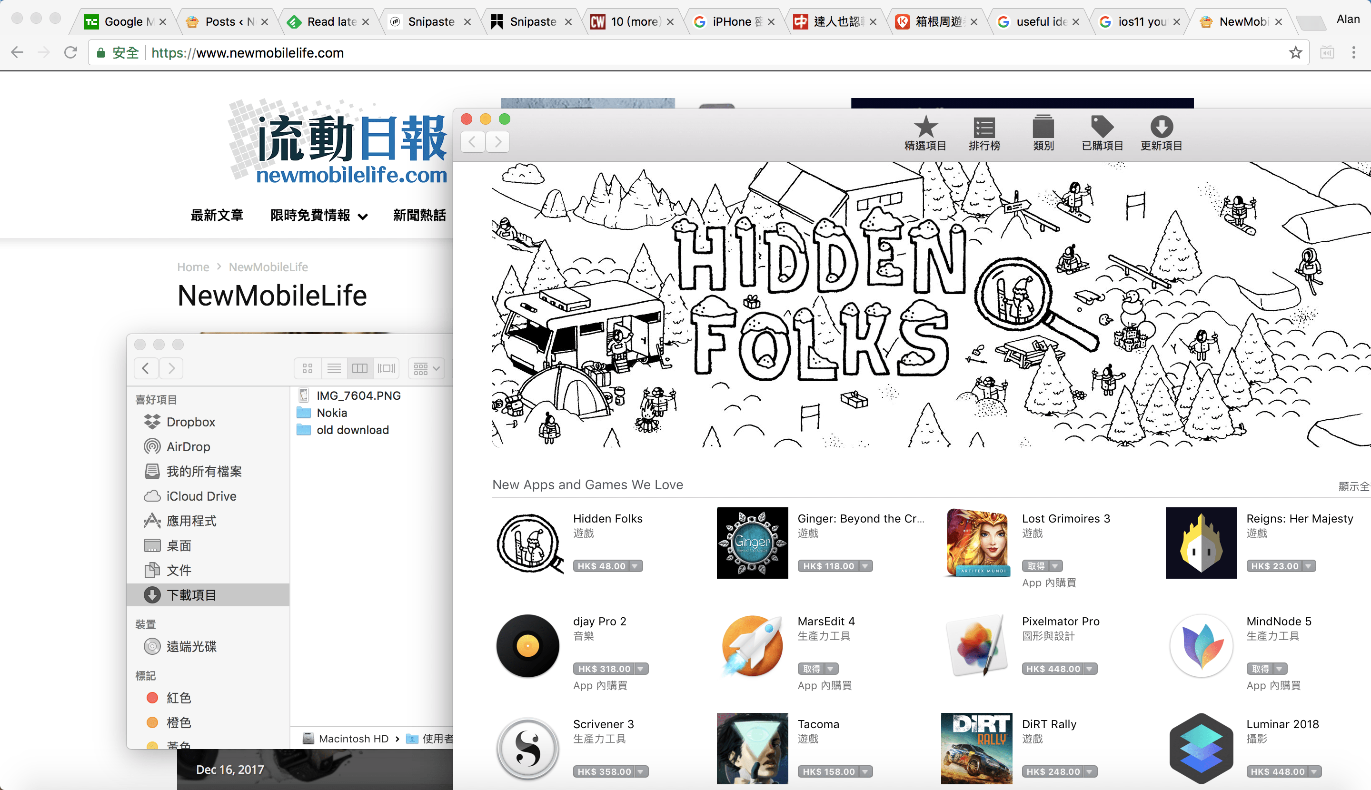Viewport: 1371px width, 790px height.
Task: Expand price dropdown arrow for djay Pro 2
Action: (641, 669)
